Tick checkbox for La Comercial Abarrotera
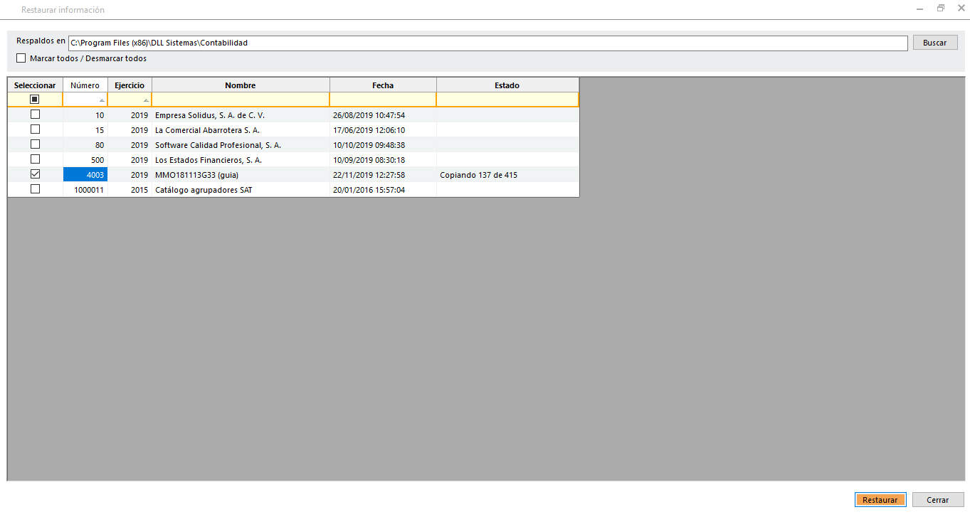Image resolution: width=970 pixels, height=517 pixels. click(x=35, y=129)
